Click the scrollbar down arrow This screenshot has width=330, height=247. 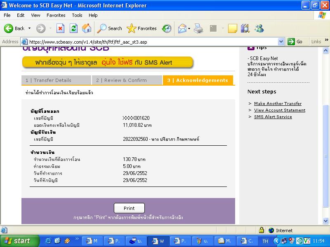[325, 221]
